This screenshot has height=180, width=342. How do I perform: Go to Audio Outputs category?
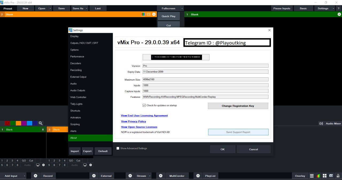click(91, 90)
